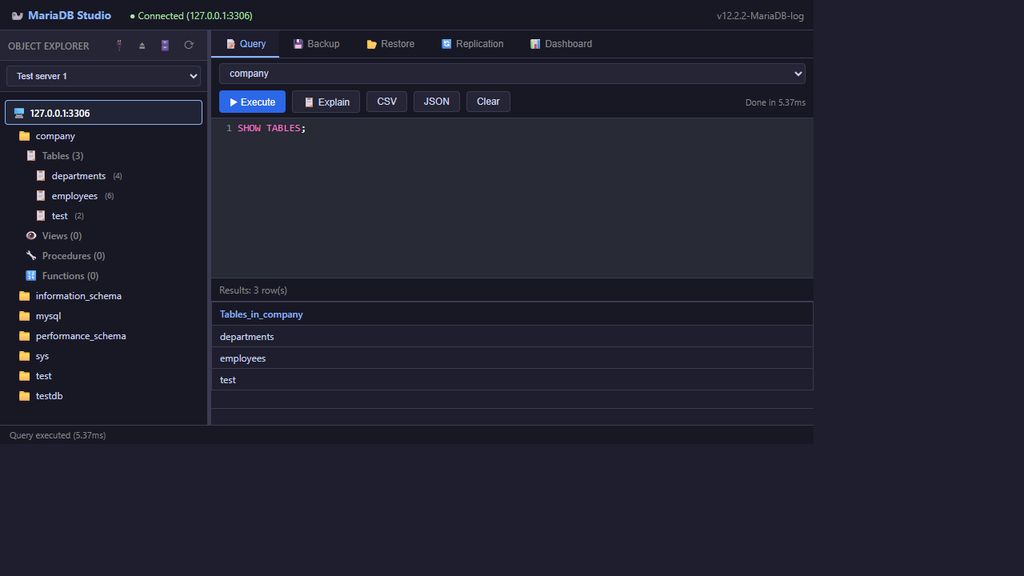Go to the Replication tab
The height and width of the screenshot is (576, 1024).
point(472,44)
